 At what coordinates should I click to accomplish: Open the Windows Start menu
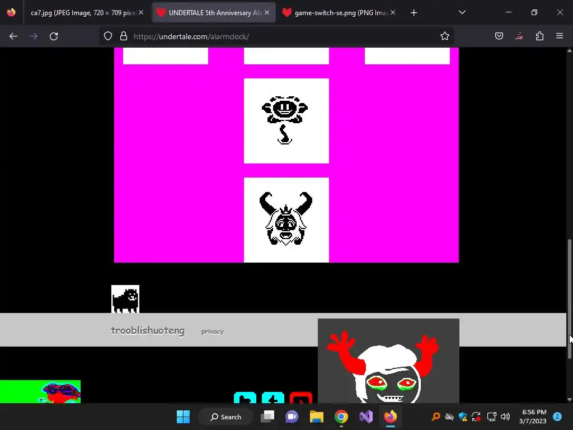(x=183, y=417)
